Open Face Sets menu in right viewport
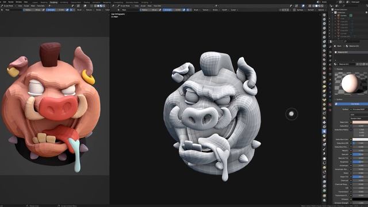 [x=158, y=6]
